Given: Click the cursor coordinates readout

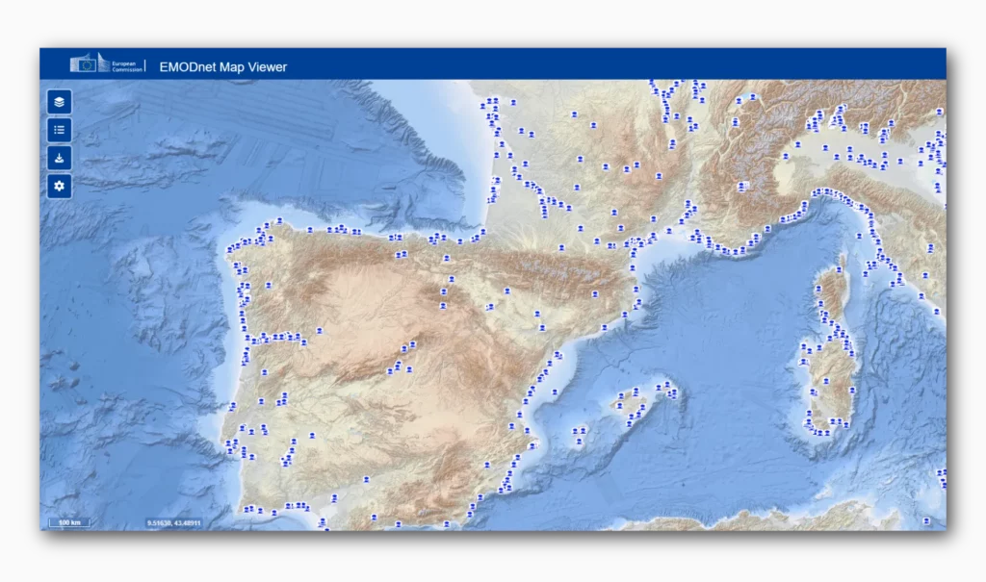Looking at the screenshot, I should 173,523.
